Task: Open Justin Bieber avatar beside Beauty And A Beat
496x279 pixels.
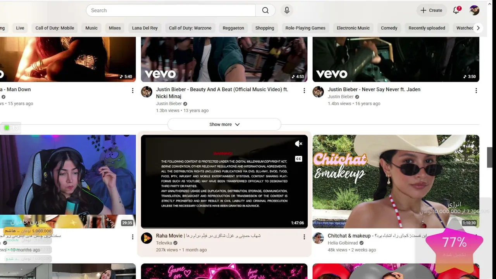Action: [x=146, y=92]
